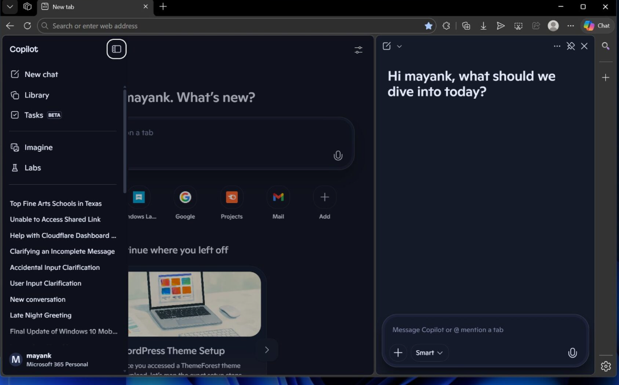Click the screenshot toolbar icon

tap(519, 26)
